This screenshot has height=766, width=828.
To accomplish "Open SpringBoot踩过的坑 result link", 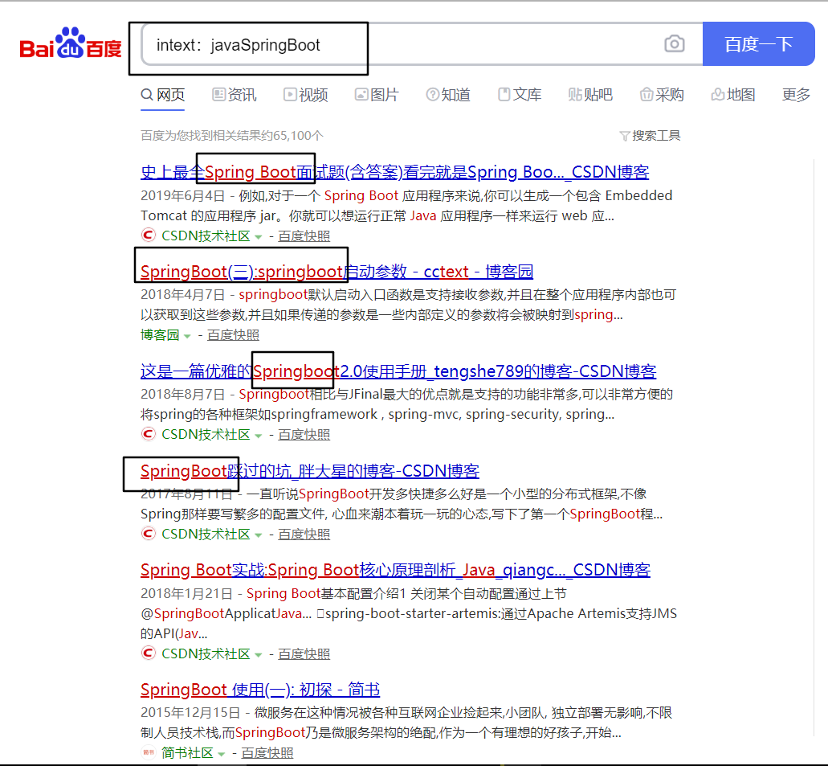I will click(310, 471).
